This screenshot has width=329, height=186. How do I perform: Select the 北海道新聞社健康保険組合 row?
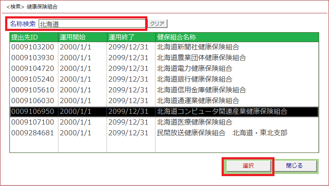point(198,47)
